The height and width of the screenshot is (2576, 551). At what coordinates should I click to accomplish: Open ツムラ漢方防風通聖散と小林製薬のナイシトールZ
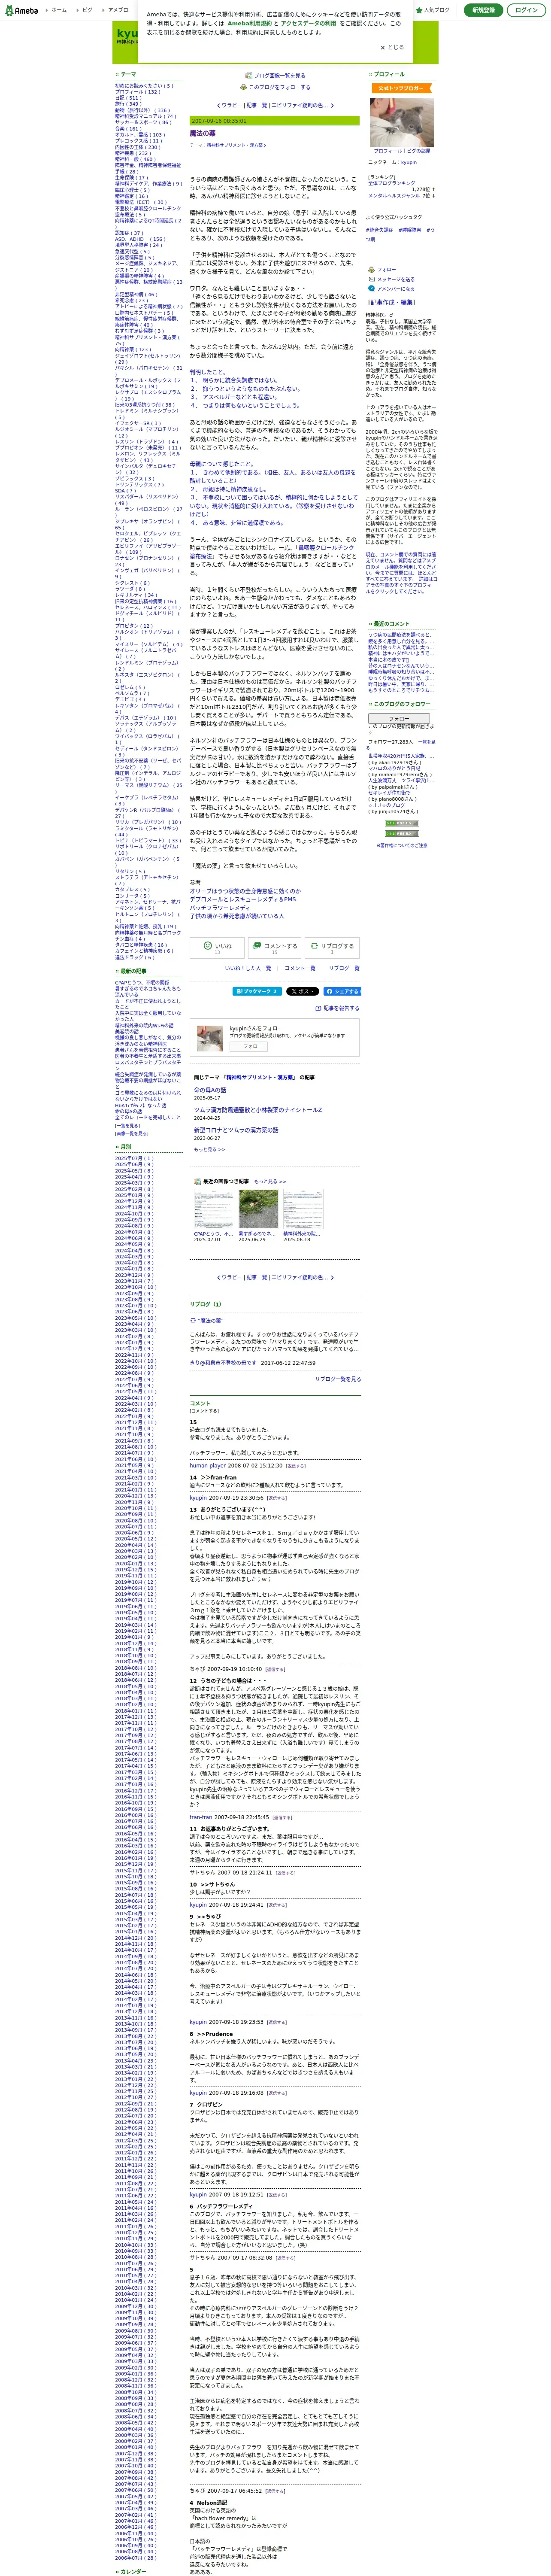coord(258,1110)
